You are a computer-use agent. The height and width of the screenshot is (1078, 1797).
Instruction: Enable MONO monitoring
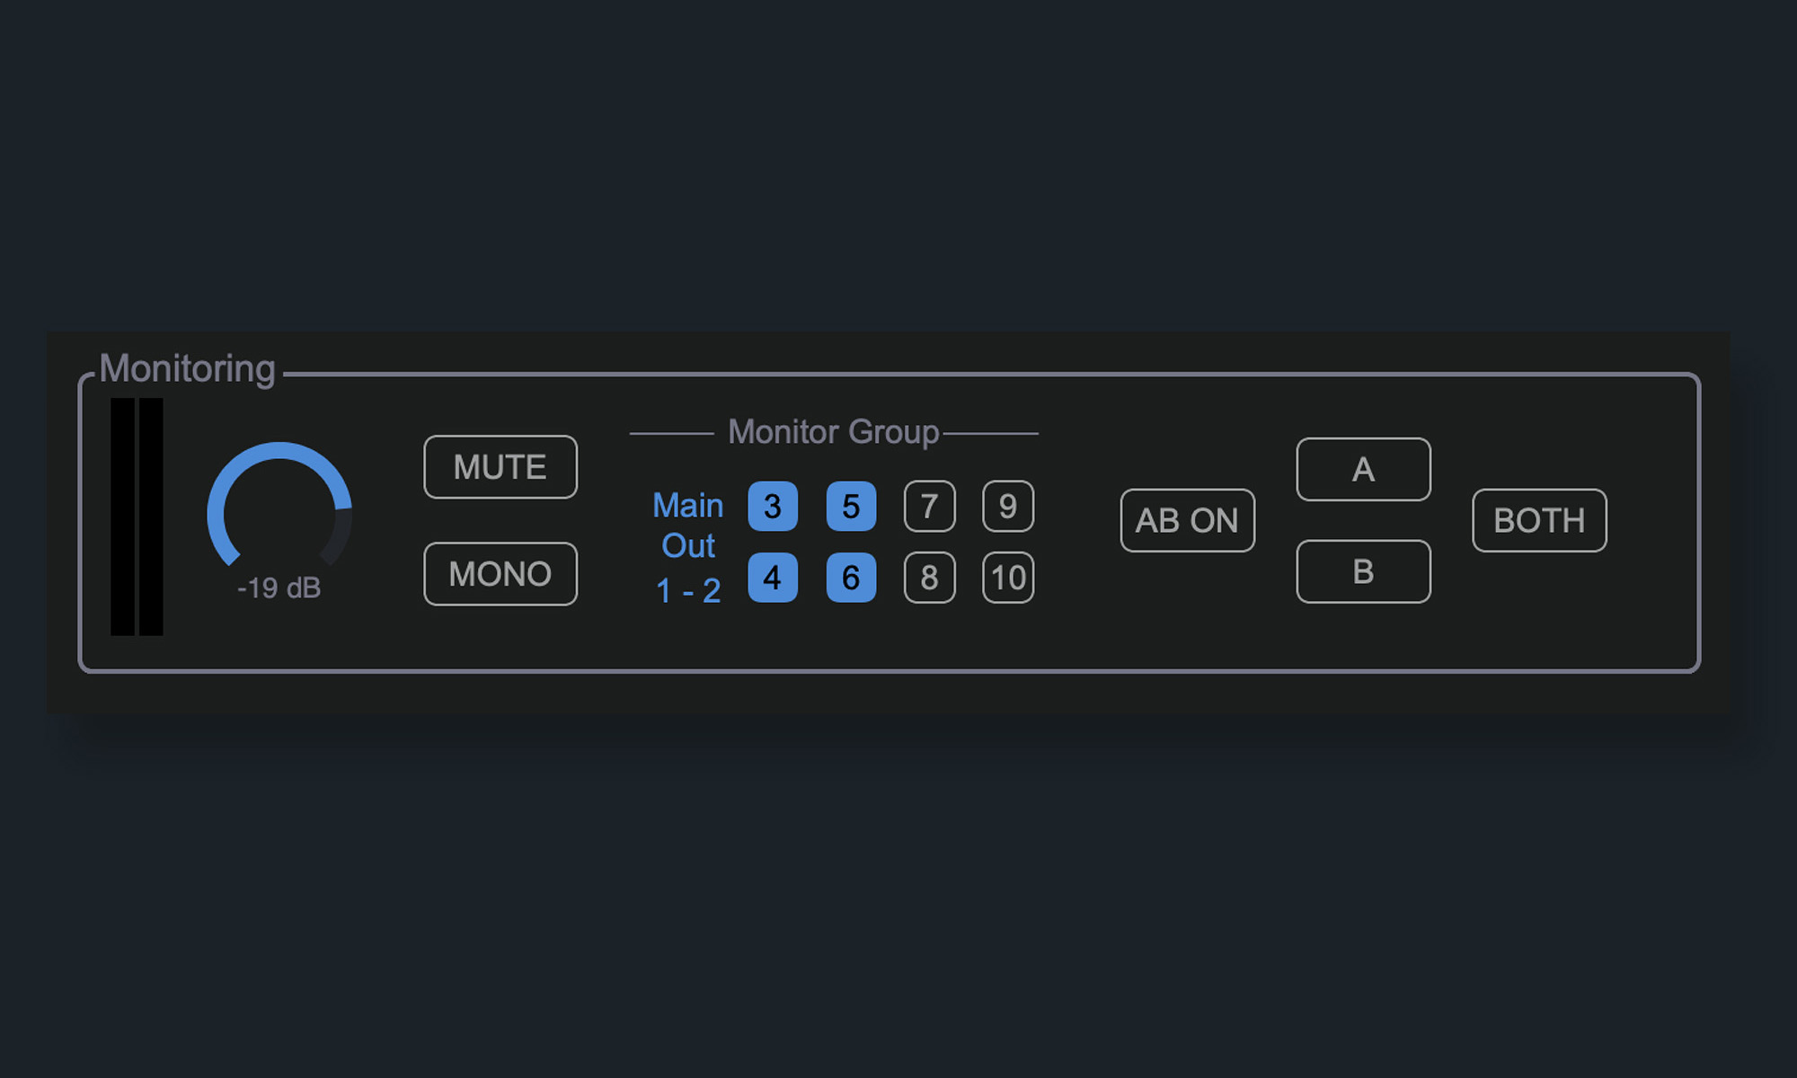[x=500, y=574]
